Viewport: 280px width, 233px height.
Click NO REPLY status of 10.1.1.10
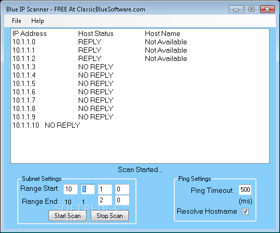point(63,125)
